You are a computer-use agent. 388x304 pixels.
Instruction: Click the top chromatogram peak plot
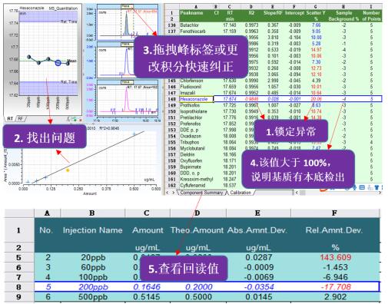click(x=127, y=22)
